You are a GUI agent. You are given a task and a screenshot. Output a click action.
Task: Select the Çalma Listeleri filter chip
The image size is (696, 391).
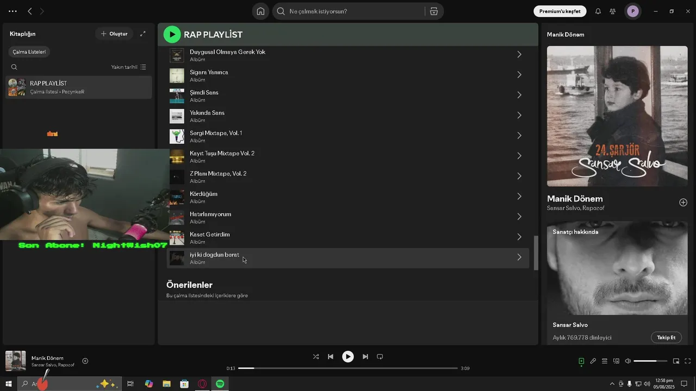pyautogui.click(x=29, y=52)
